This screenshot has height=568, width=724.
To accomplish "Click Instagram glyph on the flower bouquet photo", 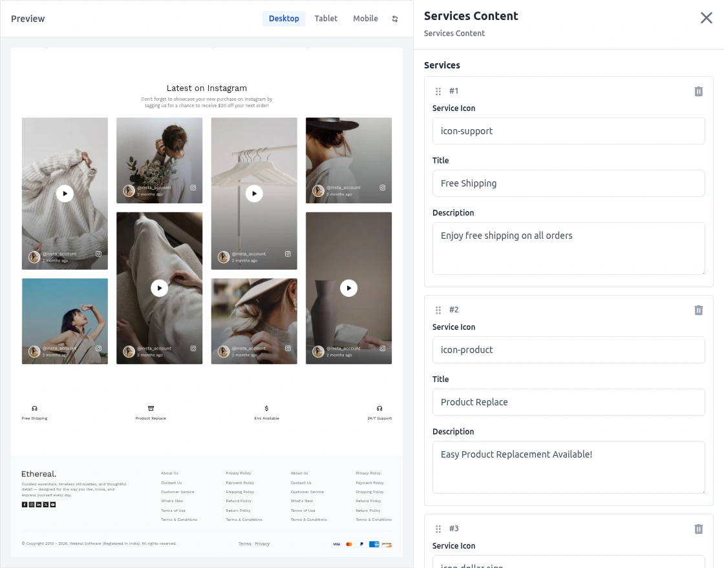I will point(193,188).
